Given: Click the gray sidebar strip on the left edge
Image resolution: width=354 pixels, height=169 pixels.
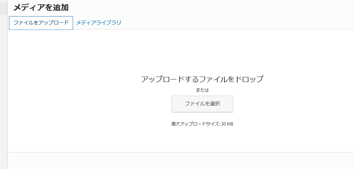Looking at the screenshot, I should coord(4,90).
